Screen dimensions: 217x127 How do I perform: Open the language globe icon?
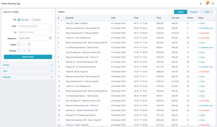[x=213, y=4]
